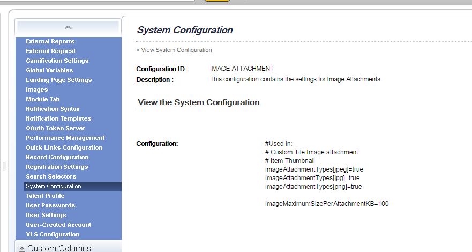Click the plus icon beside Custom Columns

pyautogui.click(x=21, y=248)
